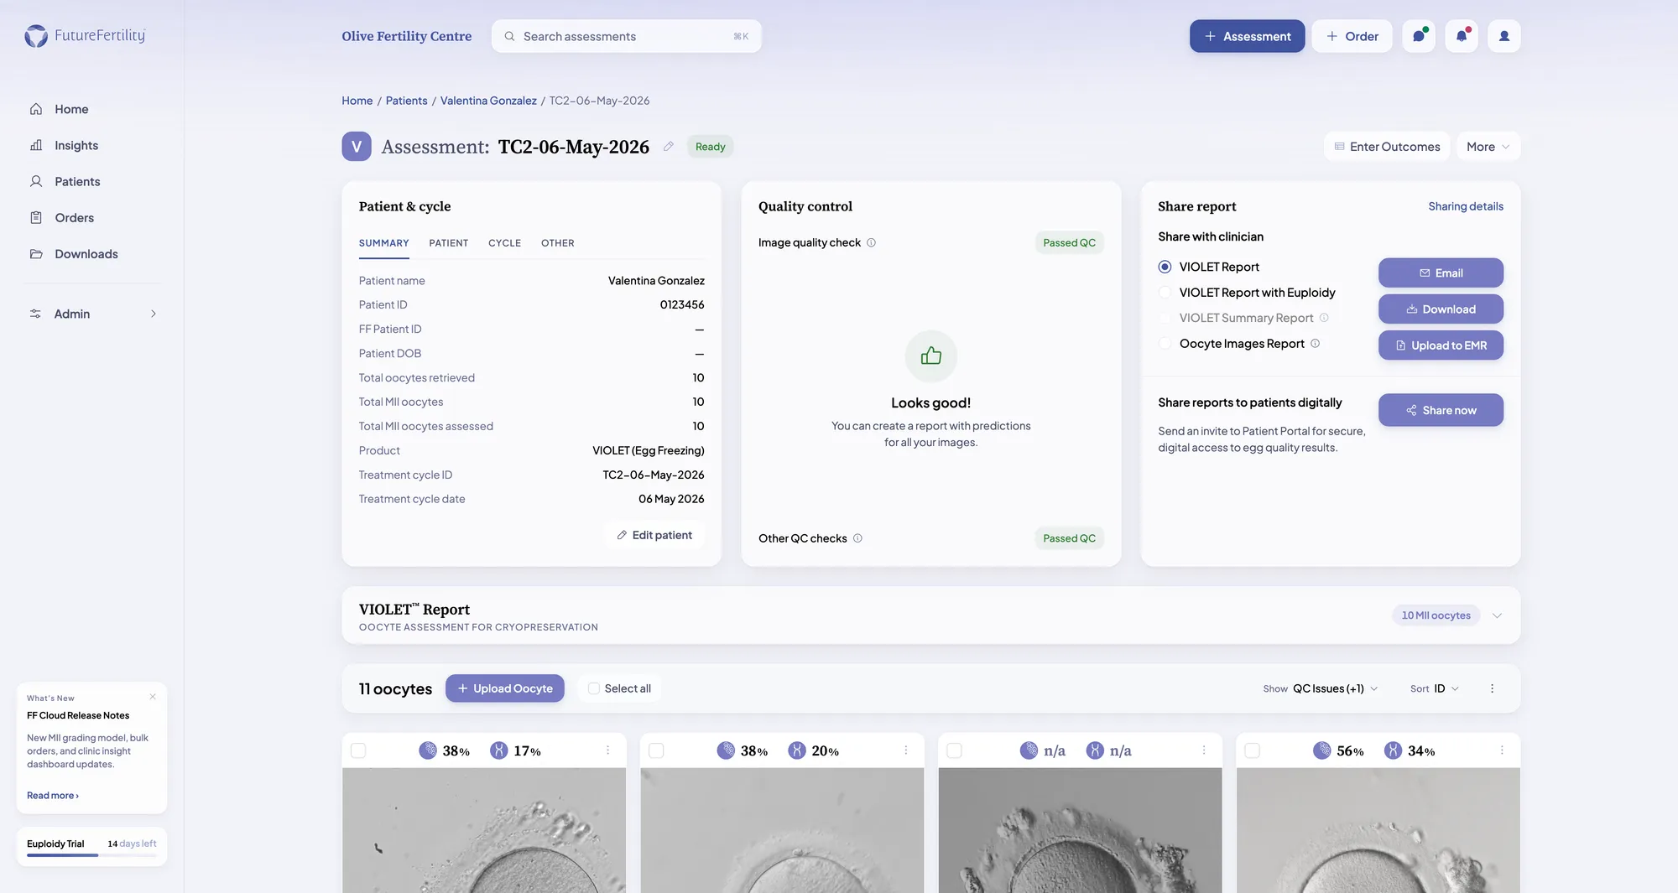Screen dimensions: 1678x893
Task: Click Upload Oocyte
Action: click(505, 688)
